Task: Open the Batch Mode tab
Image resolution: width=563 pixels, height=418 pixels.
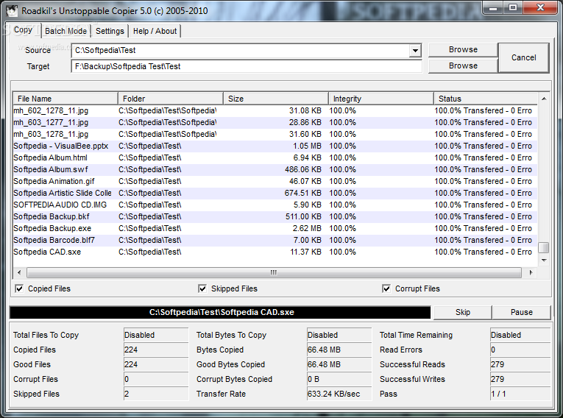Action: pyautogui.click(x=65, y=31)
